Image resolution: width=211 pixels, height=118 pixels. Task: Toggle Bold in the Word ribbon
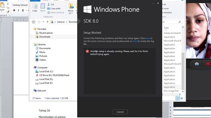pos(14,10)
